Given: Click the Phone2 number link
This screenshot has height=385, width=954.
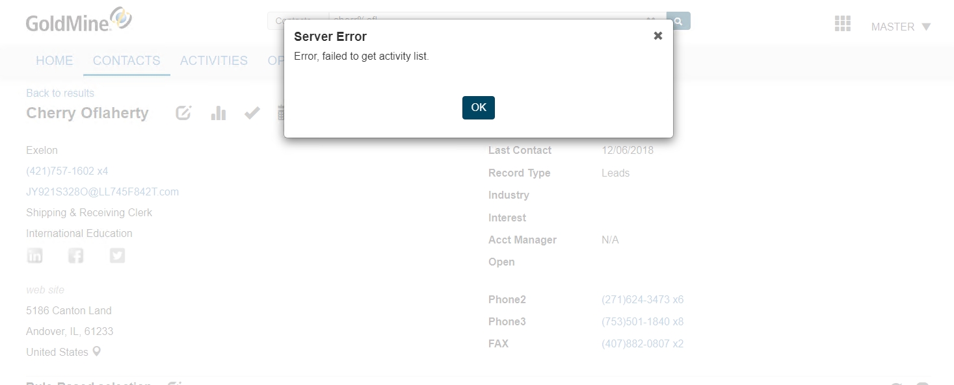Looking at the screenshot, I should coord(642,299).
